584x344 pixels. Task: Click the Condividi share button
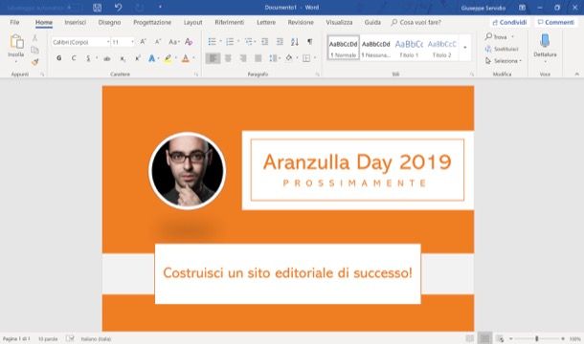[x=509, y=22]
